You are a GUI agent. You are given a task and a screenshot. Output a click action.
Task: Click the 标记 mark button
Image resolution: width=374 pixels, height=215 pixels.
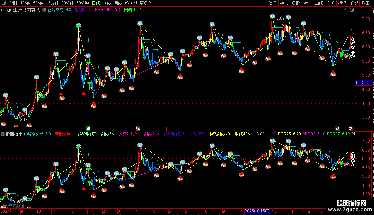(x=342, y=3)
